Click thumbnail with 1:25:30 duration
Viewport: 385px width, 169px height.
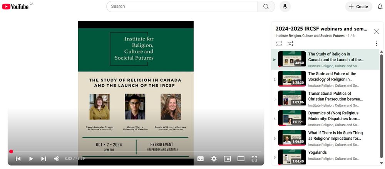292,79
